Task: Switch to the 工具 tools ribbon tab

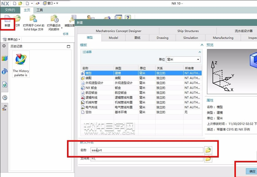Action: [40, 10]
